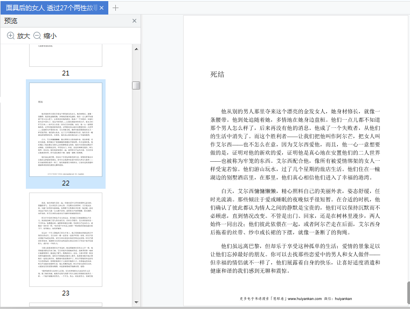Click the 预览 panel title
This screenshot has height=309, width=410.
pos(11,21)
